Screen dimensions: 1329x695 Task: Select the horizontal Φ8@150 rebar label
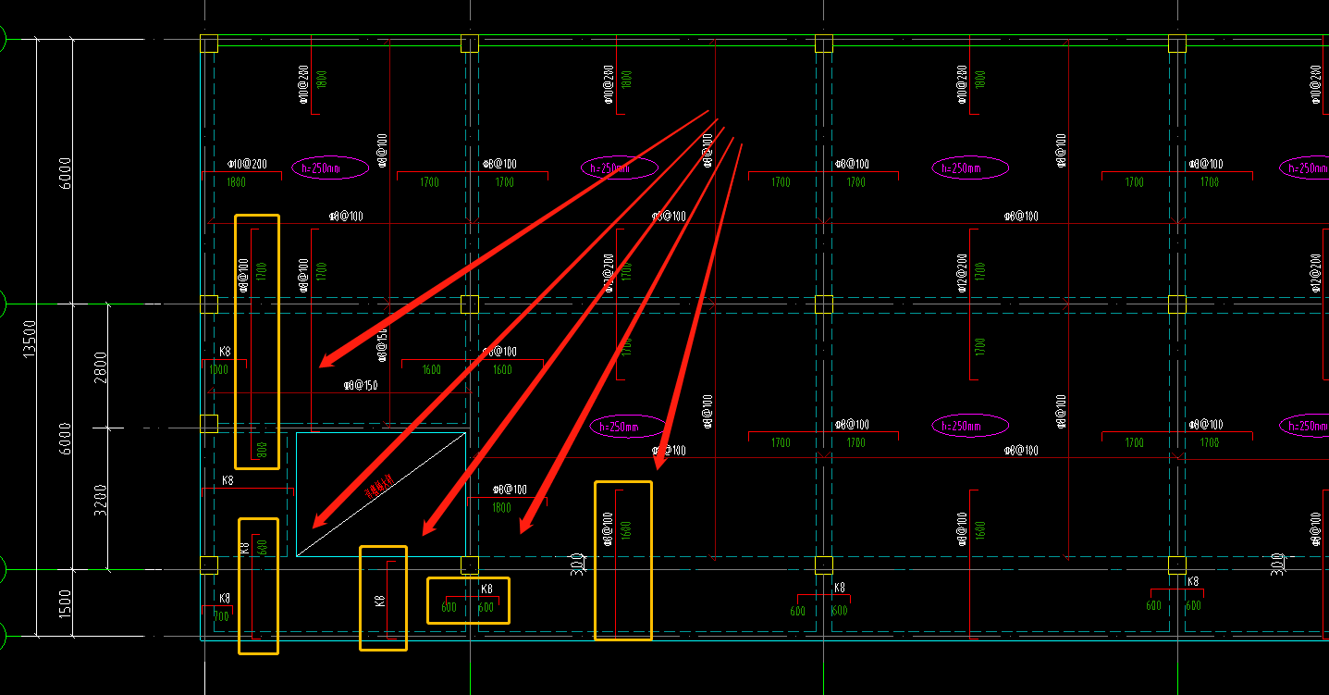361,385
